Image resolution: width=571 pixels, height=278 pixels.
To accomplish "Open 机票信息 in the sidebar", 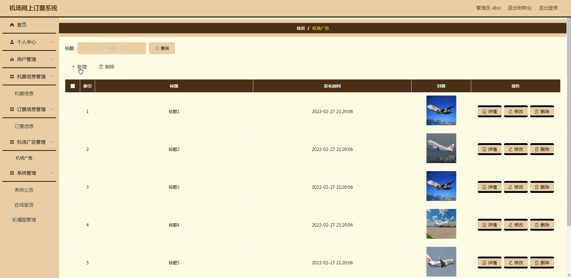I will click(x=24, y=93).
